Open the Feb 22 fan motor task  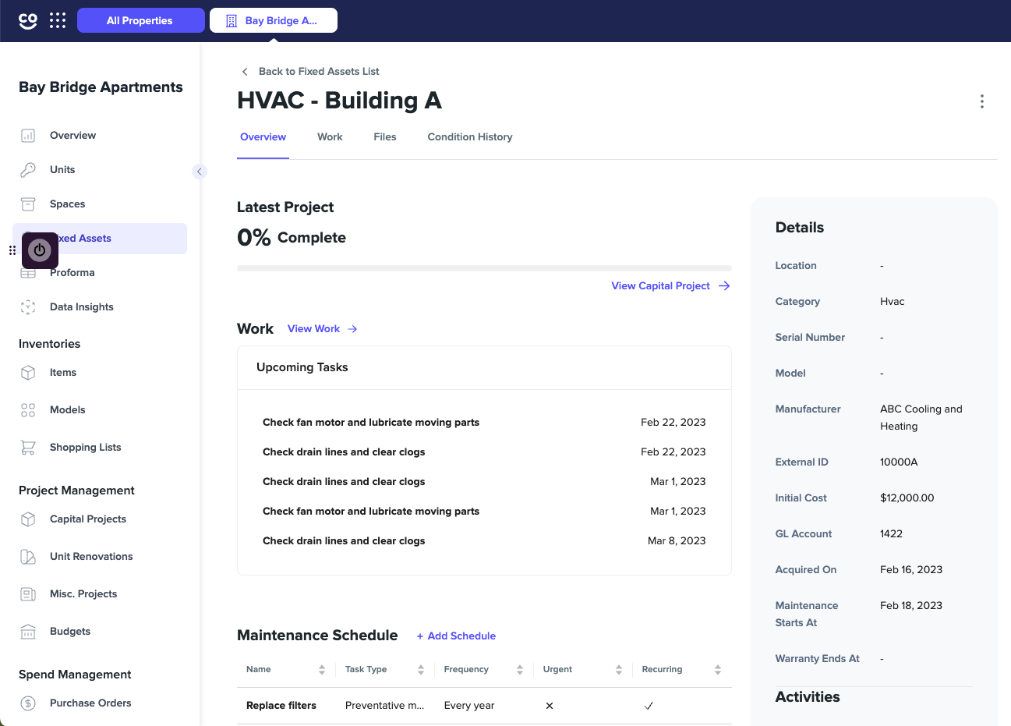pyautogui.click(x=371, y=422)
